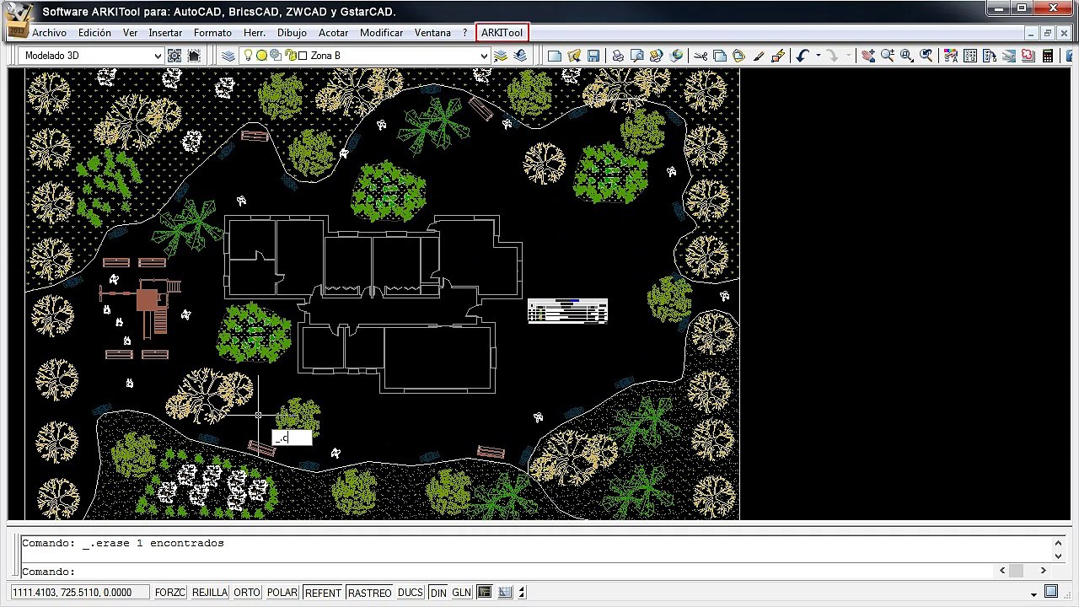Click the Copy to clipboard icon
The image size is (1079, 607).
pyautogui.click(x=720, y=56)
